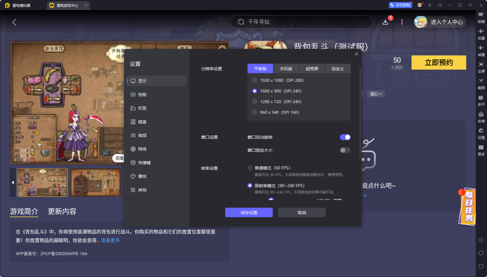
Task: Switch to the 自定义 resolution tab
Action: pos(338,69)
